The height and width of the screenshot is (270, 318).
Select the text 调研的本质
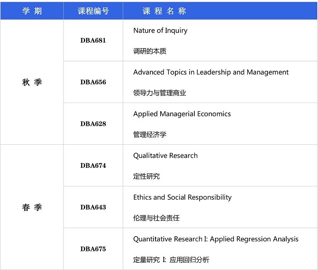[150, 51]
